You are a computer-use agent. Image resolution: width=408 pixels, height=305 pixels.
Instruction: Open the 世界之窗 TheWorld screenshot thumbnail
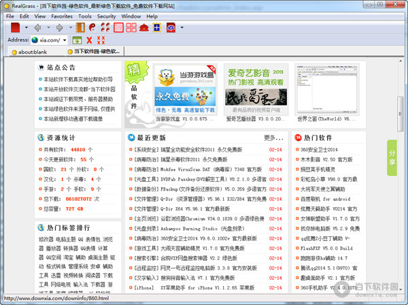point(327,89)
